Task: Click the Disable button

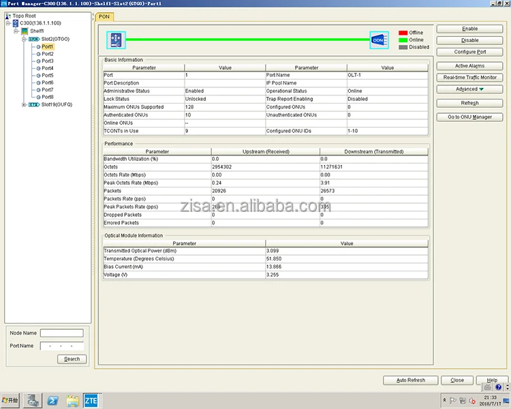Action: pos(469,40)
